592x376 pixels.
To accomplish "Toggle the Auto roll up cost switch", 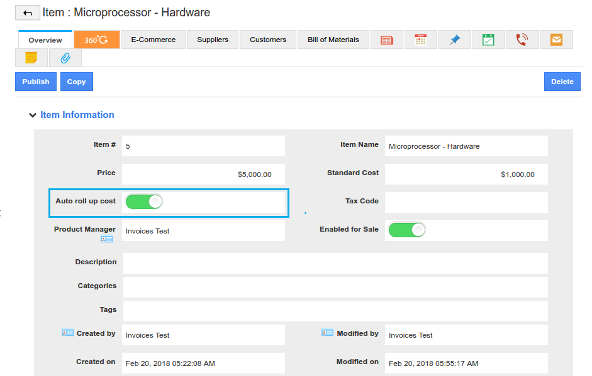I will (x=144, y=201).
